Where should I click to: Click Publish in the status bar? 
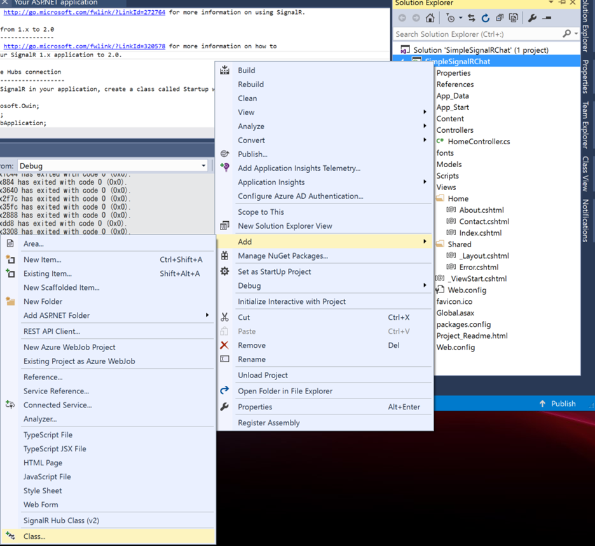(x=558, y=404)
